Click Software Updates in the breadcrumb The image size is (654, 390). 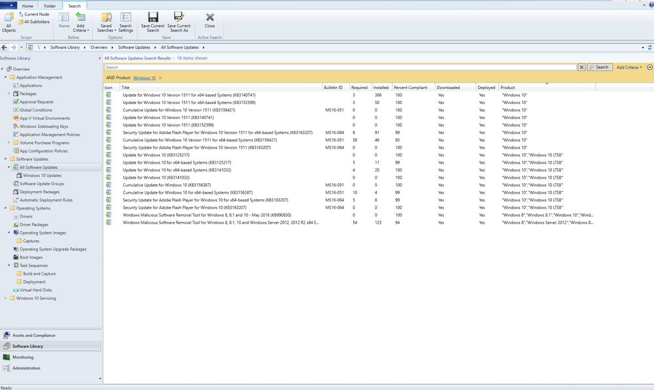pos(134,48)
